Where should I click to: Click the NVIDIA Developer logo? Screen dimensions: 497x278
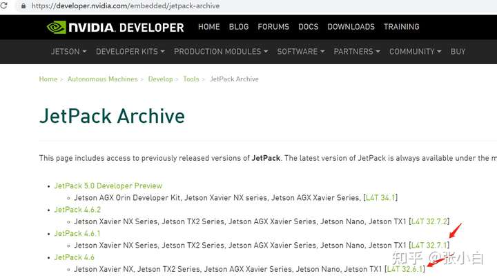(x=115, y=27)
